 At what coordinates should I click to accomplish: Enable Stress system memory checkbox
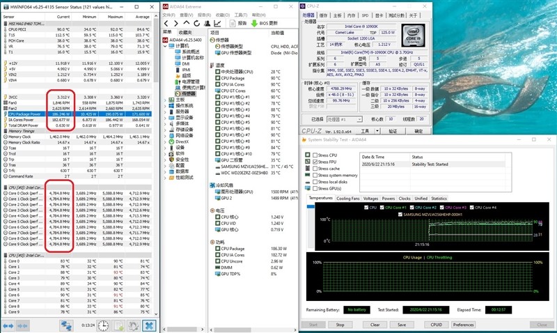tap(315, 175)
